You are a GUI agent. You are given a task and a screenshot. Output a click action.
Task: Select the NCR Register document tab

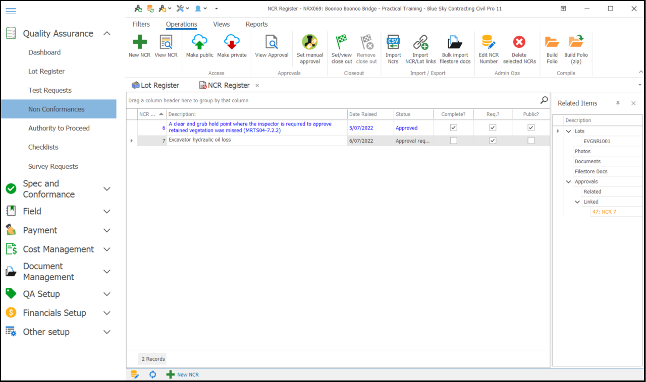pos(225,85)
